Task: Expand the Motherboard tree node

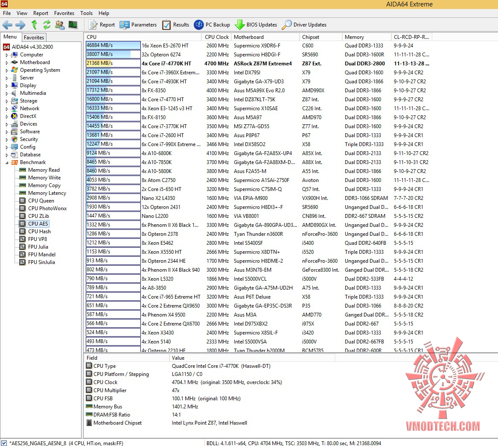Action: click(7, 63)
